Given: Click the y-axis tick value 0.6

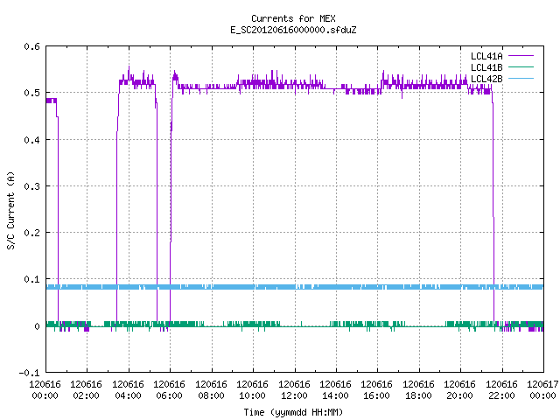Looking at the screenshot, I should (x=31, y=46).
